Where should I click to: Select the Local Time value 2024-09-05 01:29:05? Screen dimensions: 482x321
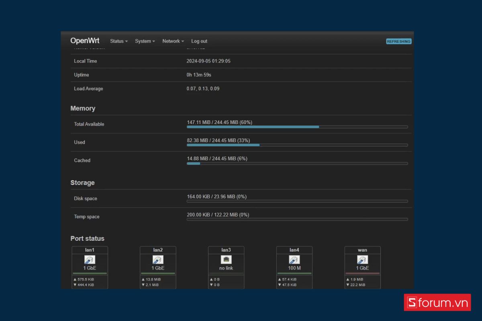pyautogui.click(x=208, y=61)
